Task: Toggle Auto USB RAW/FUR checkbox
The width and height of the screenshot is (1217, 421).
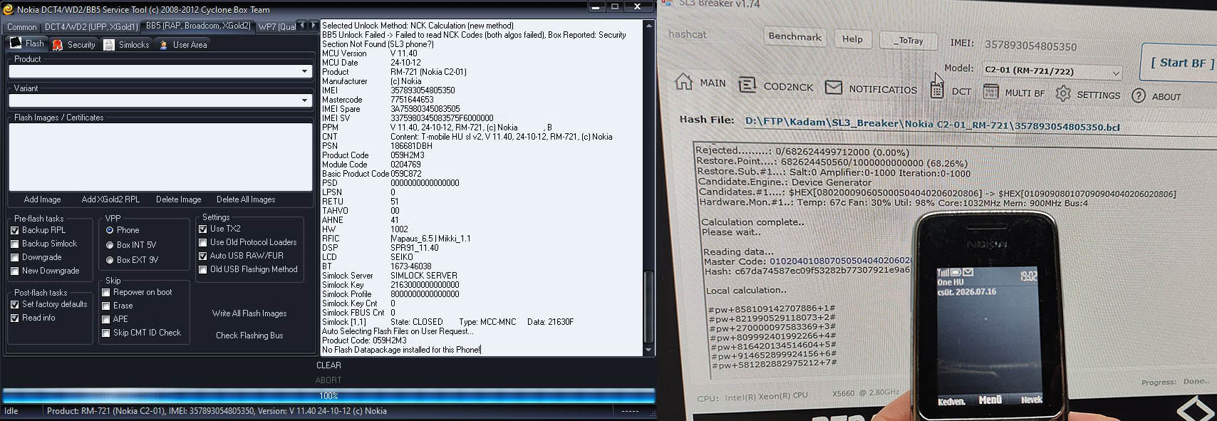Action: (202, 256)
